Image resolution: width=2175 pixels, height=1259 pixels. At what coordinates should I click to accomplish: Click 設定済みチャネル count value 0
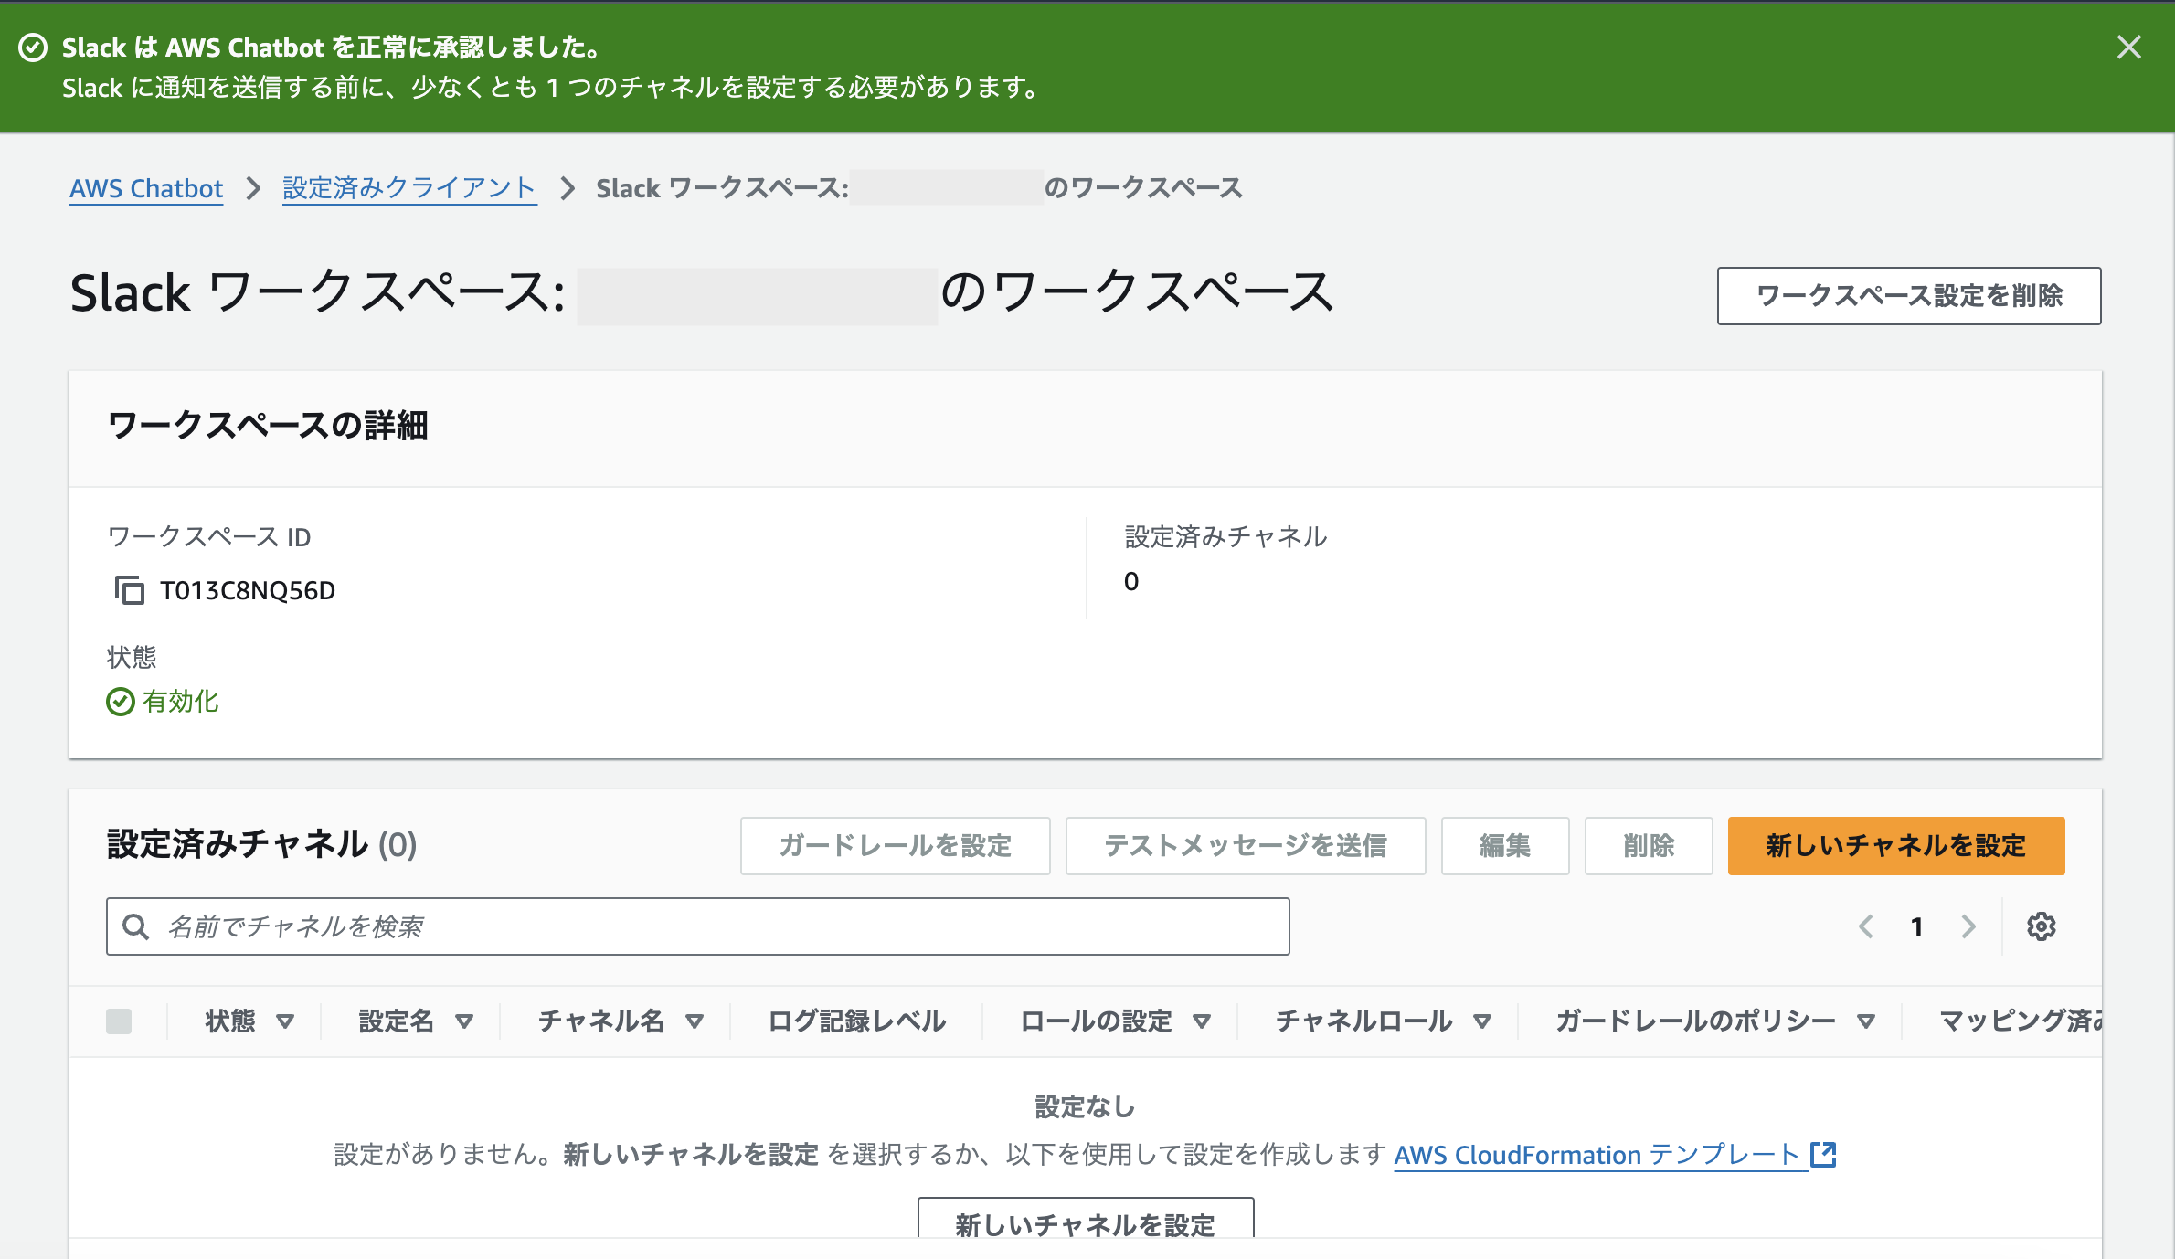[x=1131, y=581]
